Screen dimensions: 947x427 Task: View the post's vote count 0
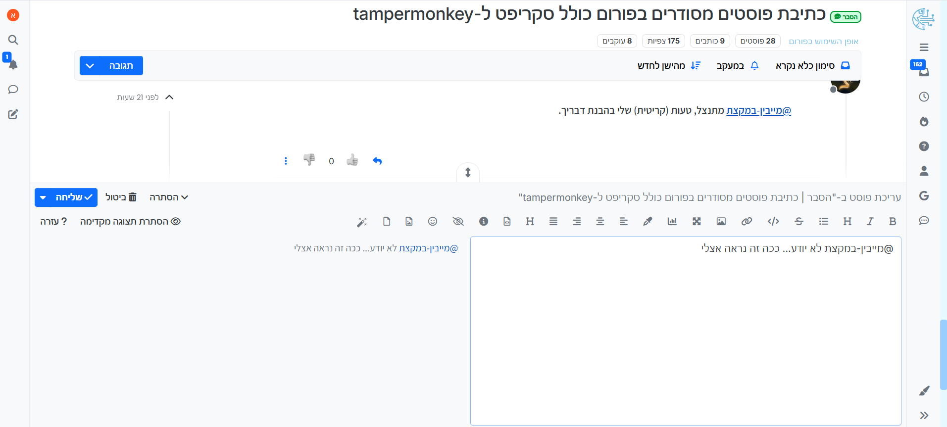click(x=331, y=161)
